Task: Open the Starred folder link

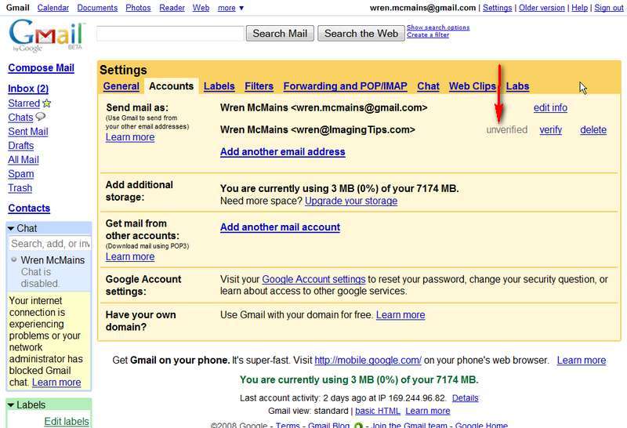Action: click(x=24, y=103)
